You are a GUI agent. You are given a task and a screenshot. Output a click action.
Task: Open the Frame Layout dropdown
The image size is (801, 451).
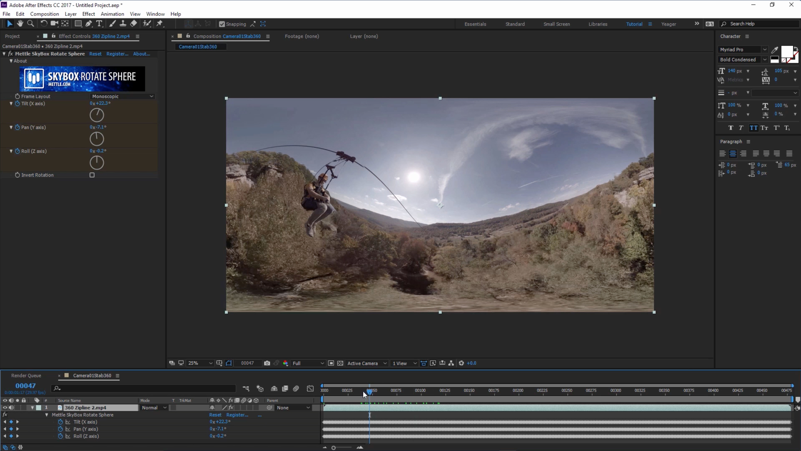[122, 96]
